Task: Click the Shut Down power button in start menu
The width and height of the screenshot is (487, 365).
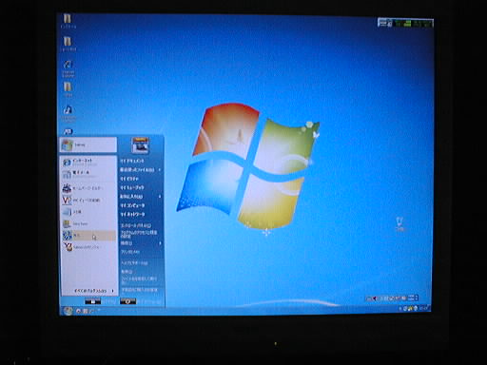Action: 127,301
